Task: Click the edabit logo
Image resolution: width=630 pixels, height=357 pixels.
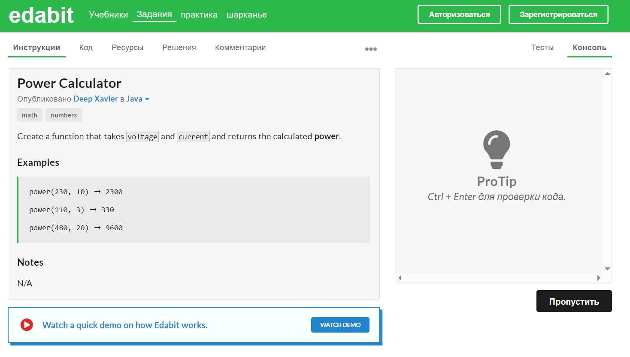Action: [x=41, y=14]
